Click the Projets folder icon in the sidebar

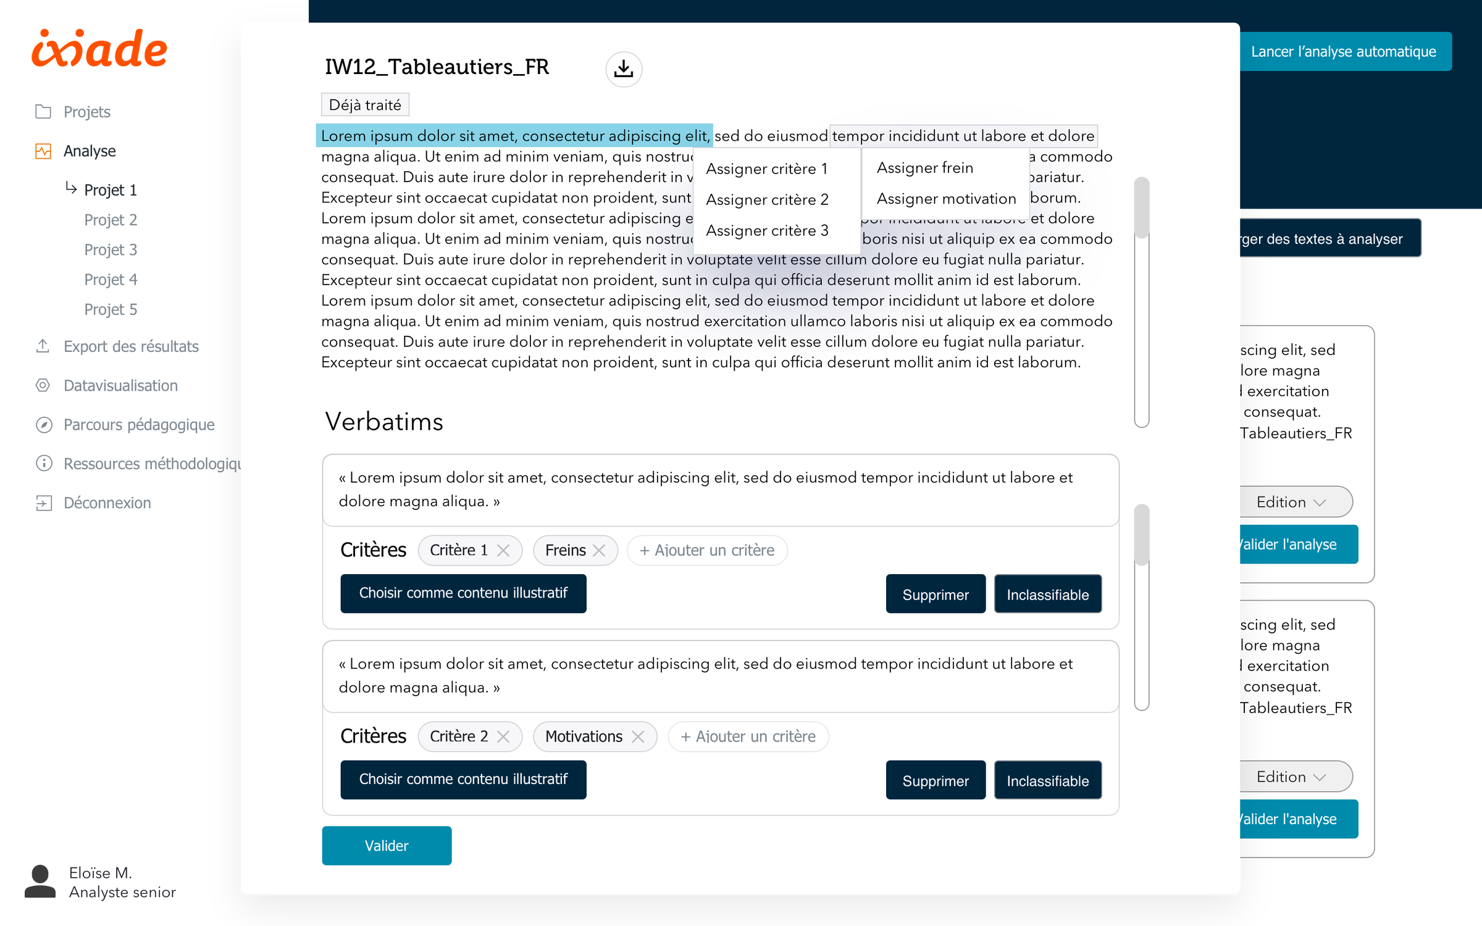coord(43,112)
